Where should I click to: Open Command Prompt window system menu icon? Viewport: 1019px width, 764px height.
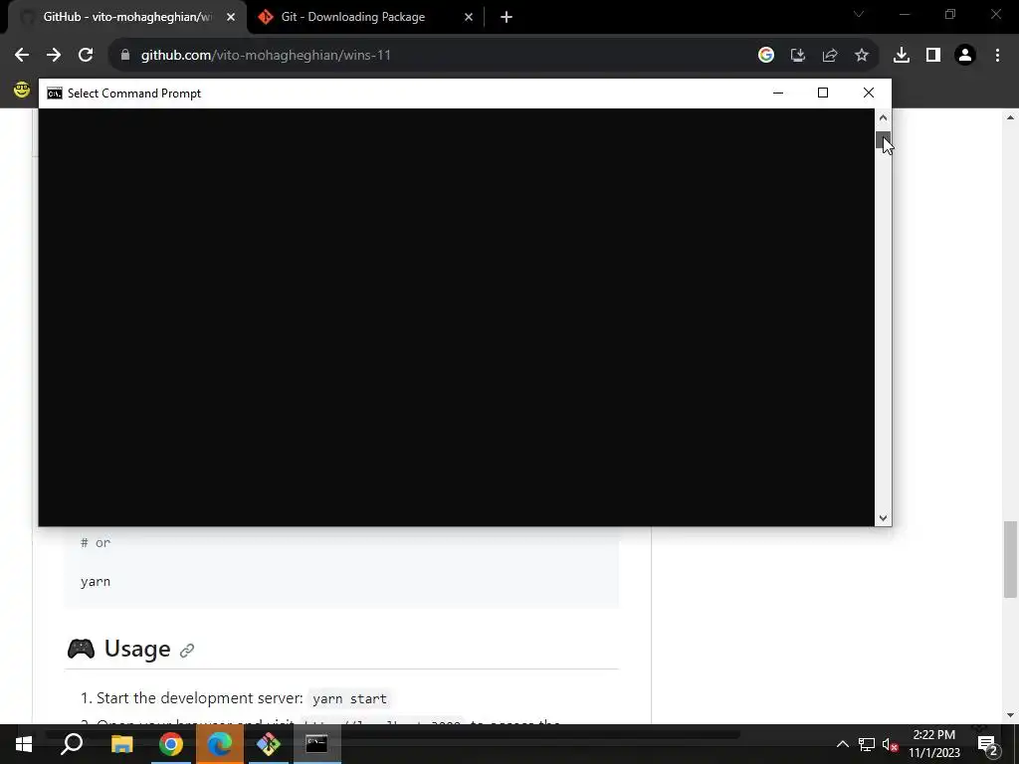pos(55,93)
